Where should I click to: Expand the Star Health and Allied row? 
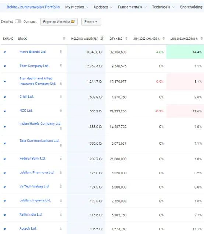click(x=5, y=82)
